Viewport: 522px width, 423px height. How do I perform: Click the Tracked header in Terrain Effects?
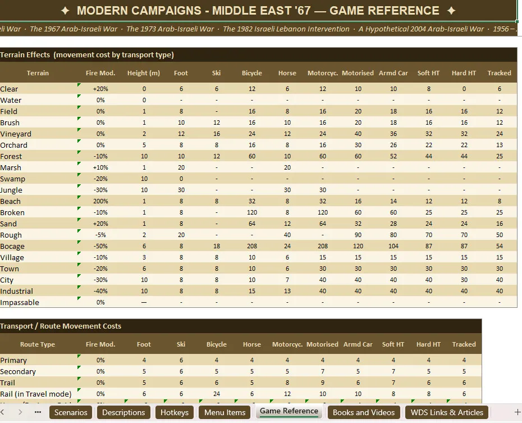point(499,73)
